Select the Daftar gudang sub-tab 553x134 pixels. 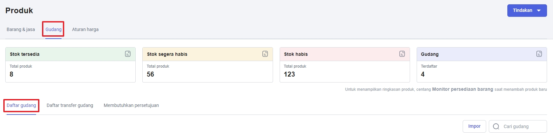coord(21,105)
